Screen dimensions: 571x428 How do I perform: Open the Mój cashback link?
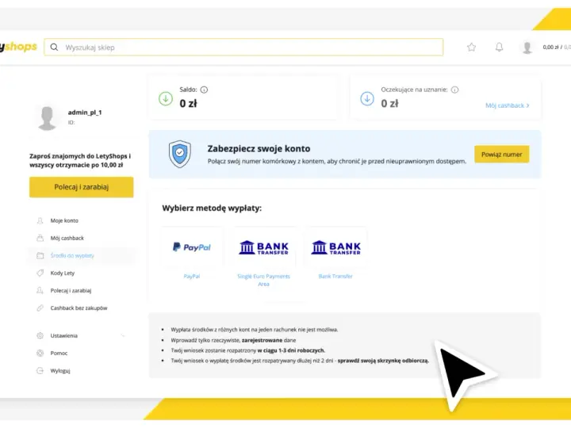(x=508, y=105)
